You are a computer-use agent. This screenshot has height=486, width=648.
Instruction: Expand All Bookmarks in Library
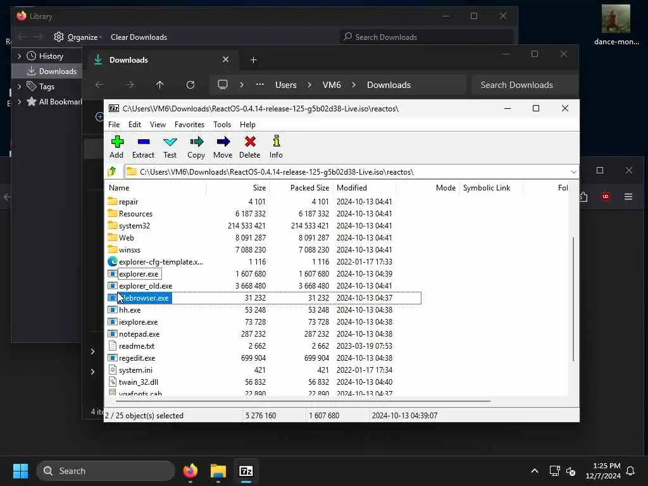click(x=19, y=102)
